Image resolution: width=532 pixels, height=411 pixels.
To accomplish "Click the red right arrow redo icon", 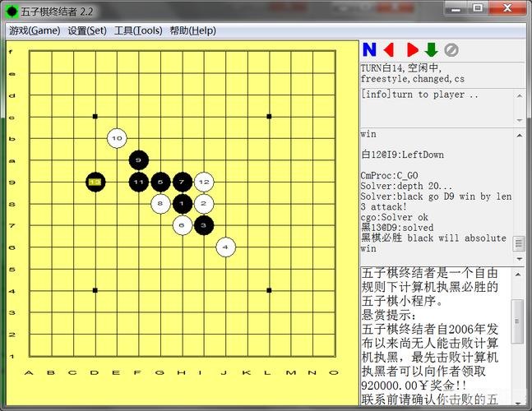I will tap(412, 50).
